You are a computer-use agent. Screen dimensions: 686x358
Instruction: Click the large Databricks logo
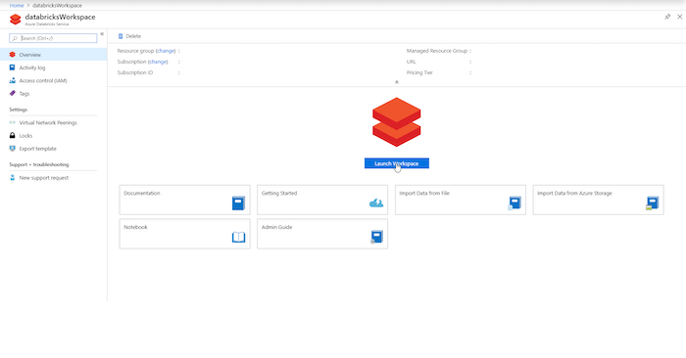(x=396, y=122)
